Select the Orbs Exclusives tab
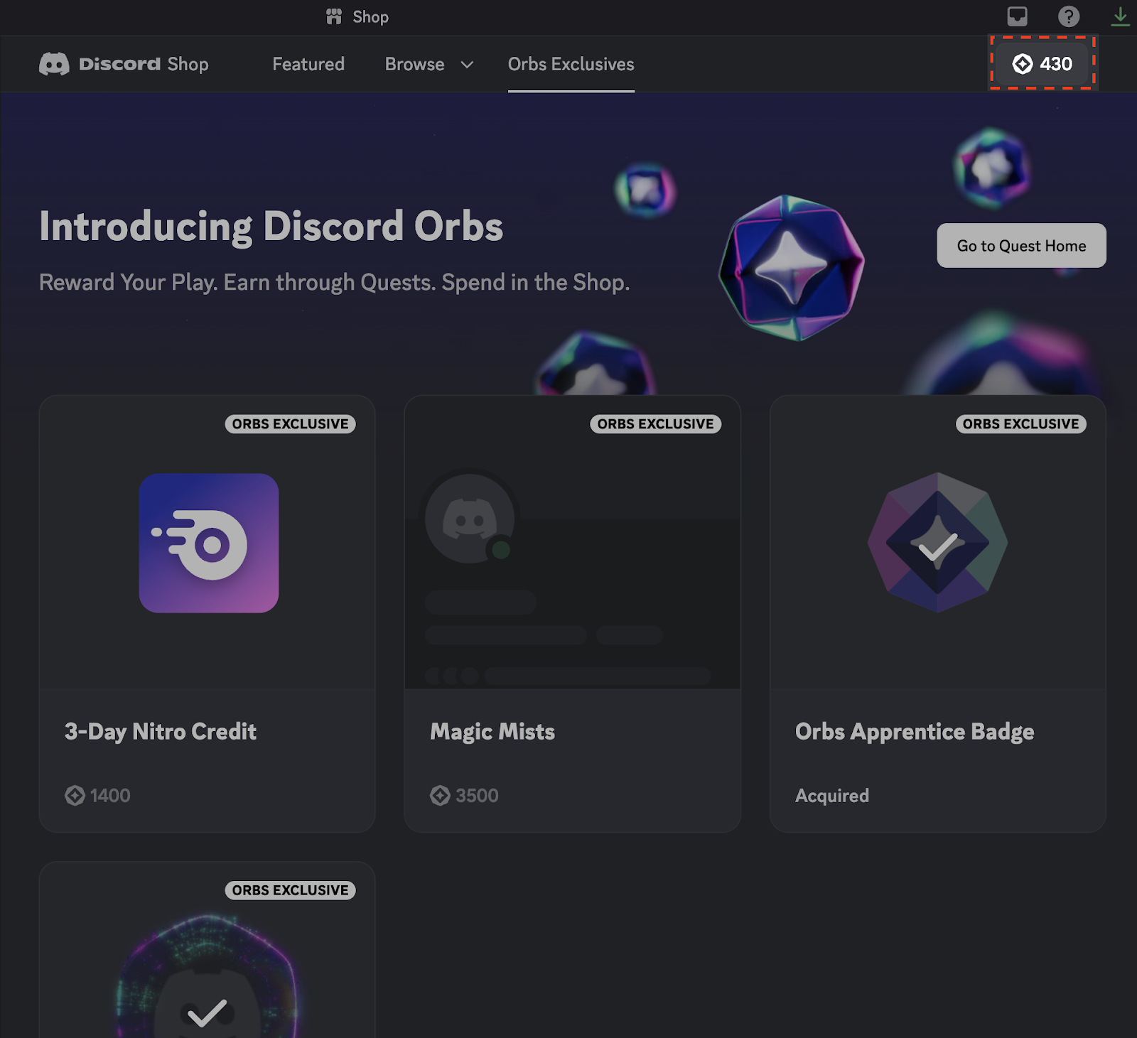This screenshot has height=1038, width=1137. (571, 65)
